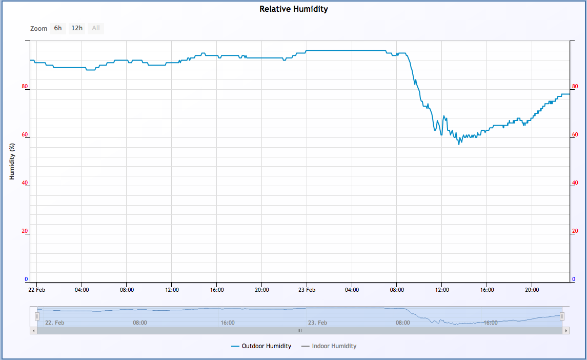Click the Relative Humidity chart title
587x360 pixels.
(293, 9)
